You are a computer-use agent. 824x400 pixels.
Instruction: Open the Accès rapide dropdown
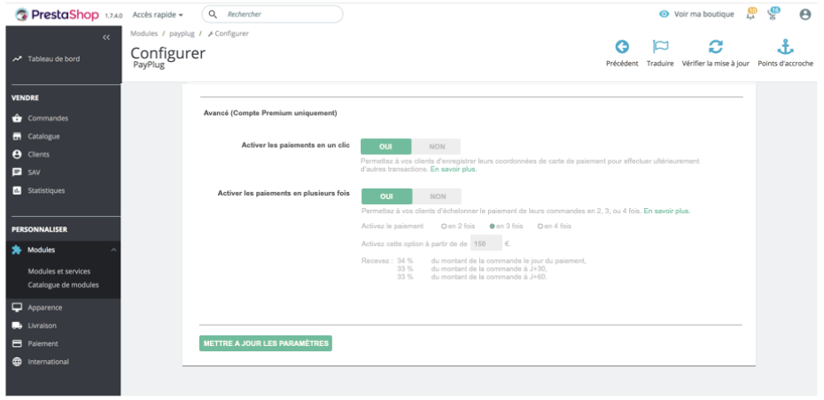158,15
